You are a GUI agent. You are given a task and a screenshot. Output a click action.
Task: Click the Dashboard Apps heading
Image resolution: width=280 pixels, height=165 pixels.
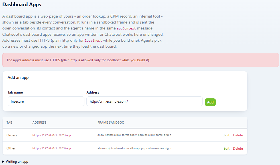click(22, 5)
